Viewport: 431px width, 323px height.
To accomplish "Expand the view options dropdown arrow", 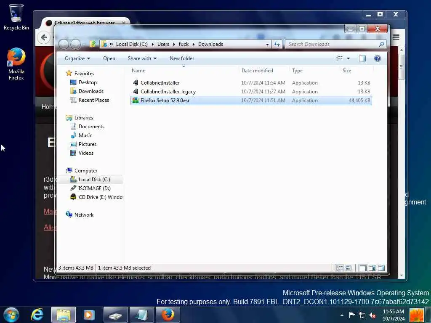I will pyautogui.click(x=348, y=58).
